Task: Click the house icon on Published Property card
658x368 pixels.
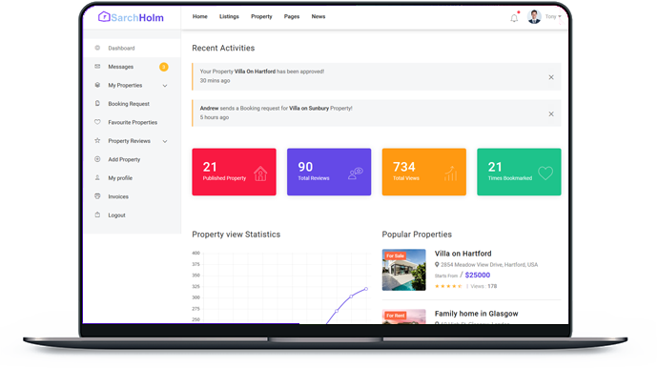Action: (x=260, y=174)
